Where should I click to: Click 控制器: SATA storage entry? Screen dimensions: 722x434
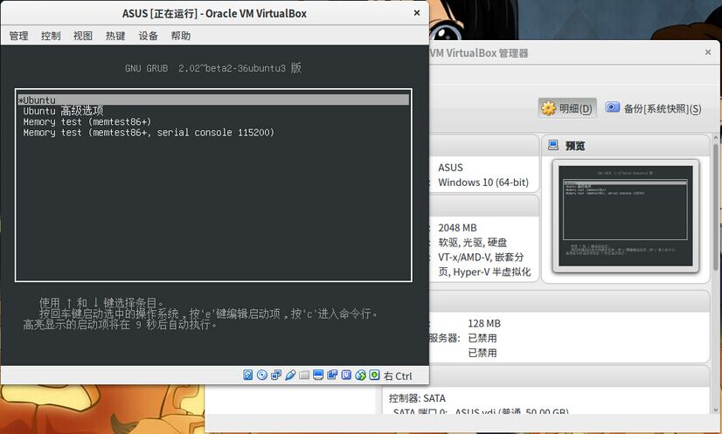coord(417,398)
